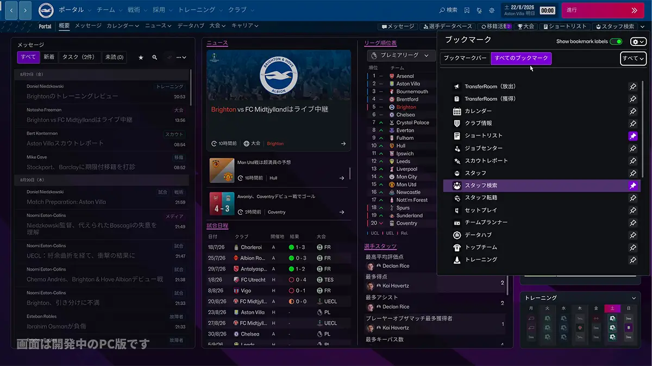Open the bookmarks icon in top bar
The height and width of the screenshot is (366, 652).
tap(466, 10)
